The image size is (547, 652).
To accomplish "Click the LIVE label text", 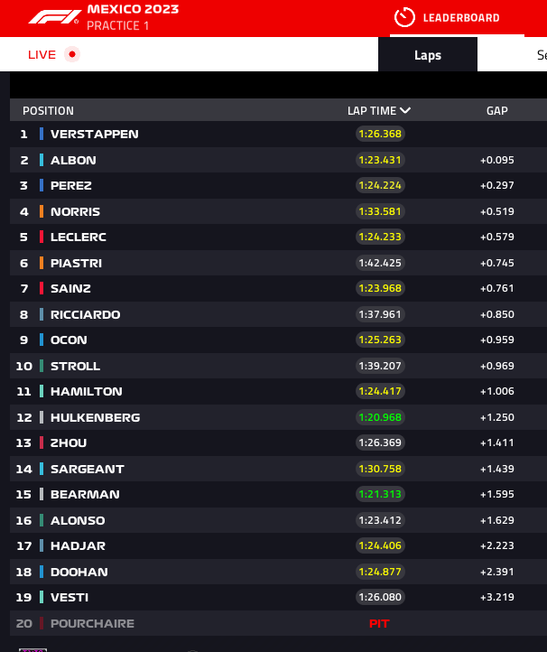I will point(42,54).
